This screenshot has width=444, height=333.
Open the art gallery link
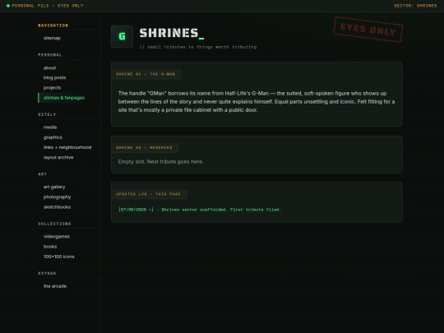pyautogui.click(x=54, y=187)
